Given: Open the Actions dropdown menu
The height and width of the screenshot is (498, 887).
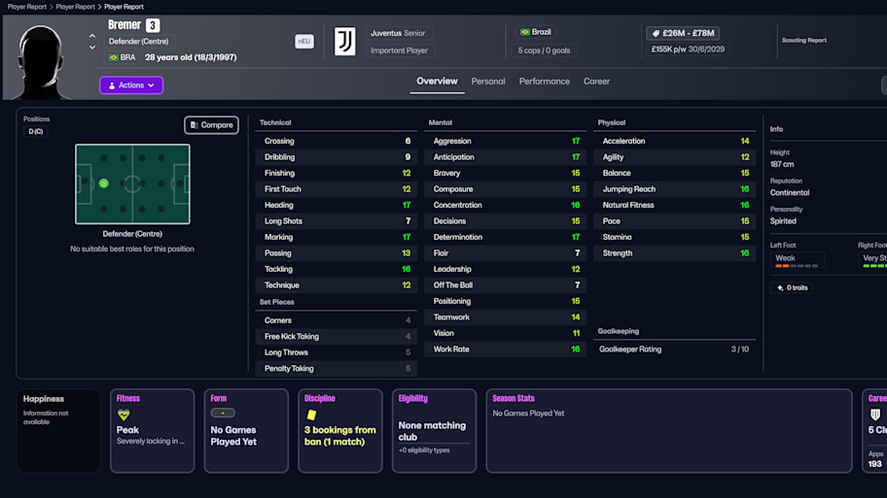Looking at the screenshot, I should point(131,85).
